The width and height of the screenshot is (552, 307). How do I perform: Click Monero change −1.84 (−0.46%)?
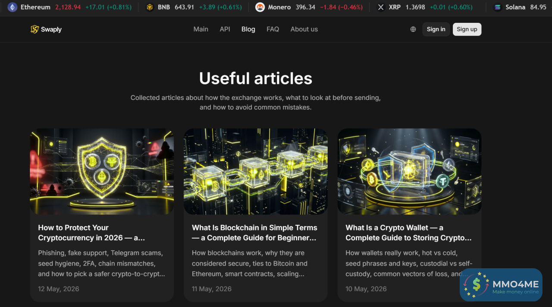pos(341,7)
